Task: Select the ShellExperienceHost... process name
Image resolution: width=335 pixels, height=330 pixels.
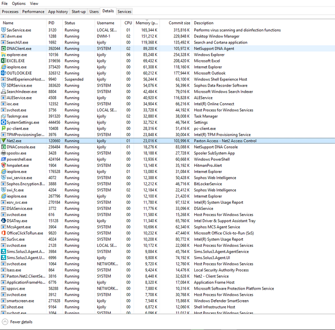Action: click(x=26, y=79)
